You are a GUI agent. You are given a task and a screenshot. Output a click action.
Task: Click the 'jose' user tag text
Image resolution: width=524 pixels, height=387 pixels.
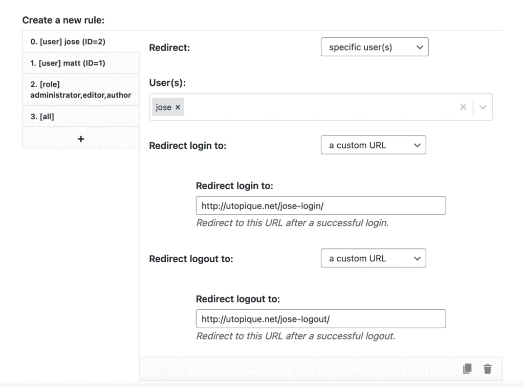[163, 107]
